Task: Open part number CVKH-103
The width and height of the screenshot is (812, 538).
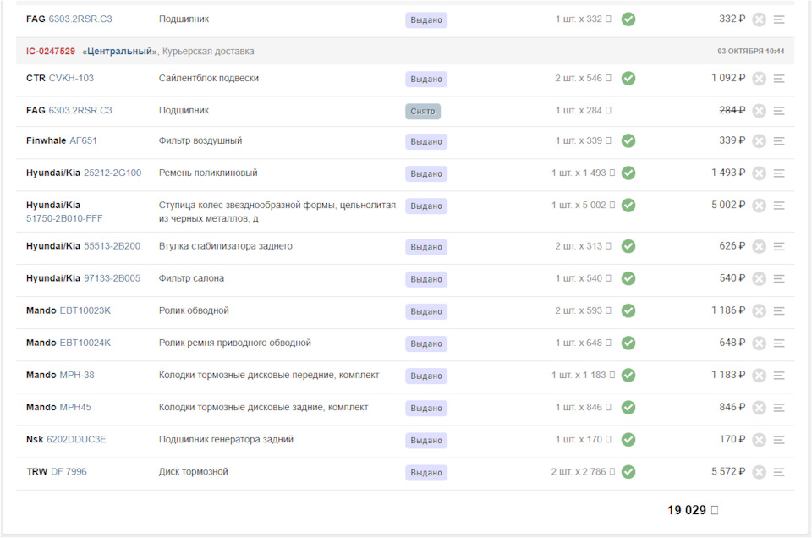Action: tap(71, 78)
